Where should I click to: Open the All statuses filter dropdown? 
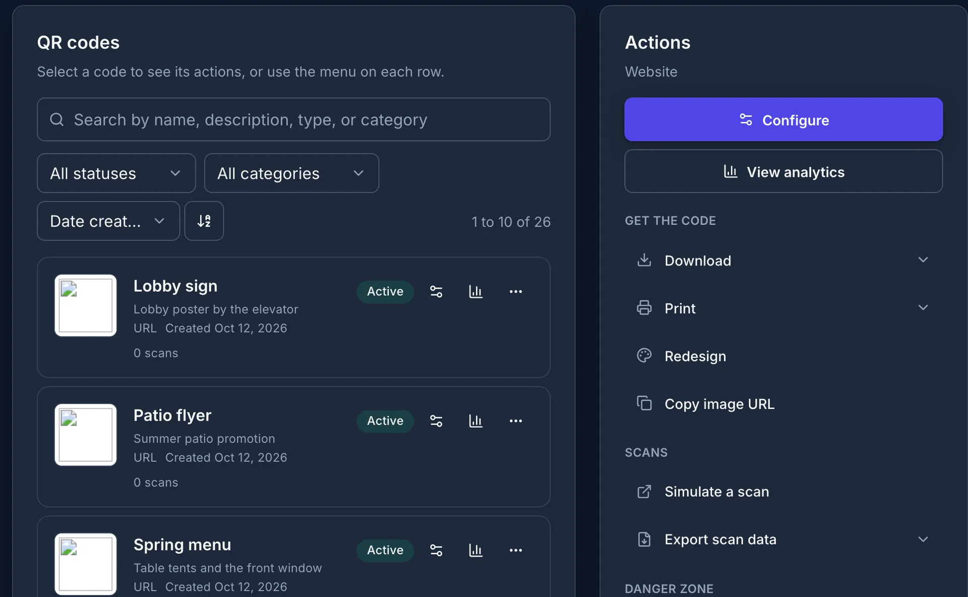click(x=116, y=173)
